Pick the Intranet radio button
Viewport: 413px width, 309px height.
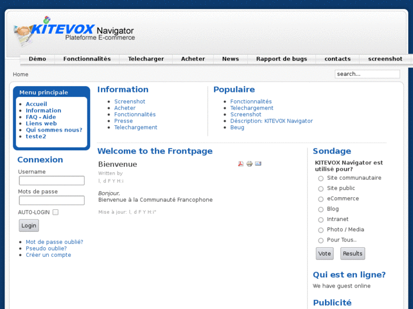pos(320,220)
